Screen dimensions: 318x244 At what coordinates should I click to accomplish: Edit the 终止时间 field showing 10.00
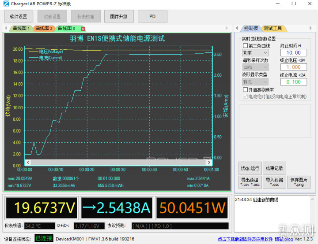click(294, 53)
